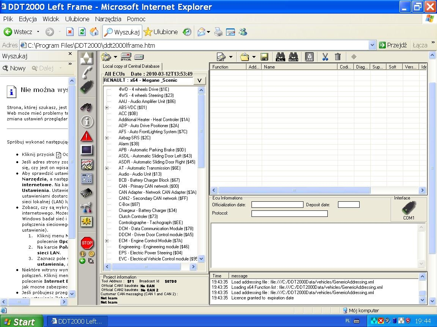
Task: Click the floppy disk save icon
Action: click(x=264, y=57)
